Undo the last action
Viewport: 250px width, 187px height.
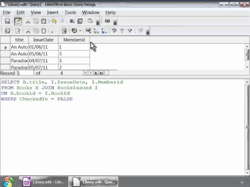54,21
